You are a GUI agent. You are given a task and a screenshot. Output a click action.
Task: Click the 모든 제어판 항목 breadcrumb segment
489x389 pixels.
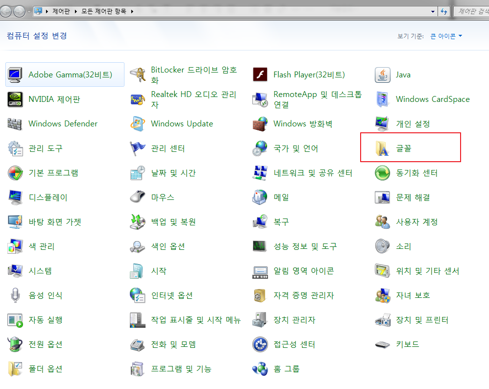[x=104, y=11]
